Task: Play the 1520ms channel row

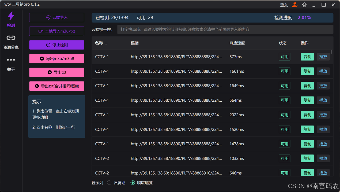Action: [x=323, y=129]
